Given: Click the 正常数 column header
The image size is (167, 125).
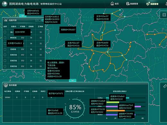Looking at the screenshot, I should pos(40,27).
